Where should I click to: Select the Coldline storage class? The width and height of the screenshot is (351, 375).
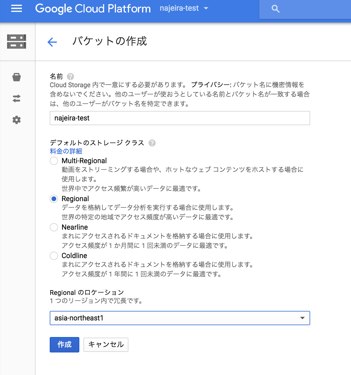click(54, 256)
